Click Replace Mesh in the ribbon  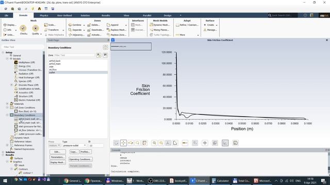point(117,30)
